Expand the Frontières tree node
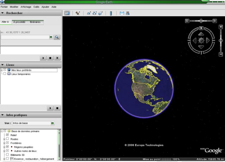This screenshot has height=162, width=225. (x=4, y=143)
